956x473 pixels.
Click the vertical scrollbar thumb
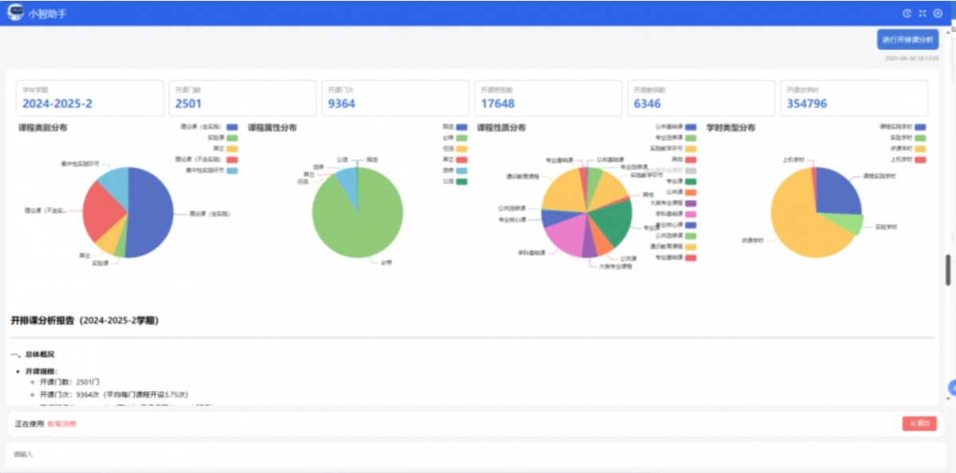coord(947,269)
